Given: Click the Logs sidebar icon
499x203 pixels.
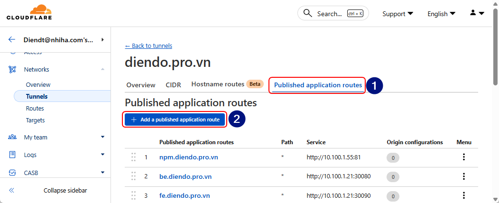Looking at the screenshot, I should pyautogui.click(x=13, y=155).
